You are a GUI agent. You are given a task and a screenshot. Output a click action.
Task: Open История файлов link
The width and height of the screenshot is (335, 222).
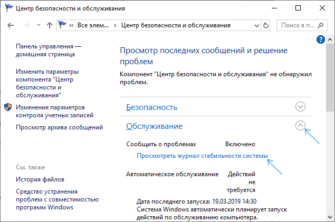coord(40,179)
